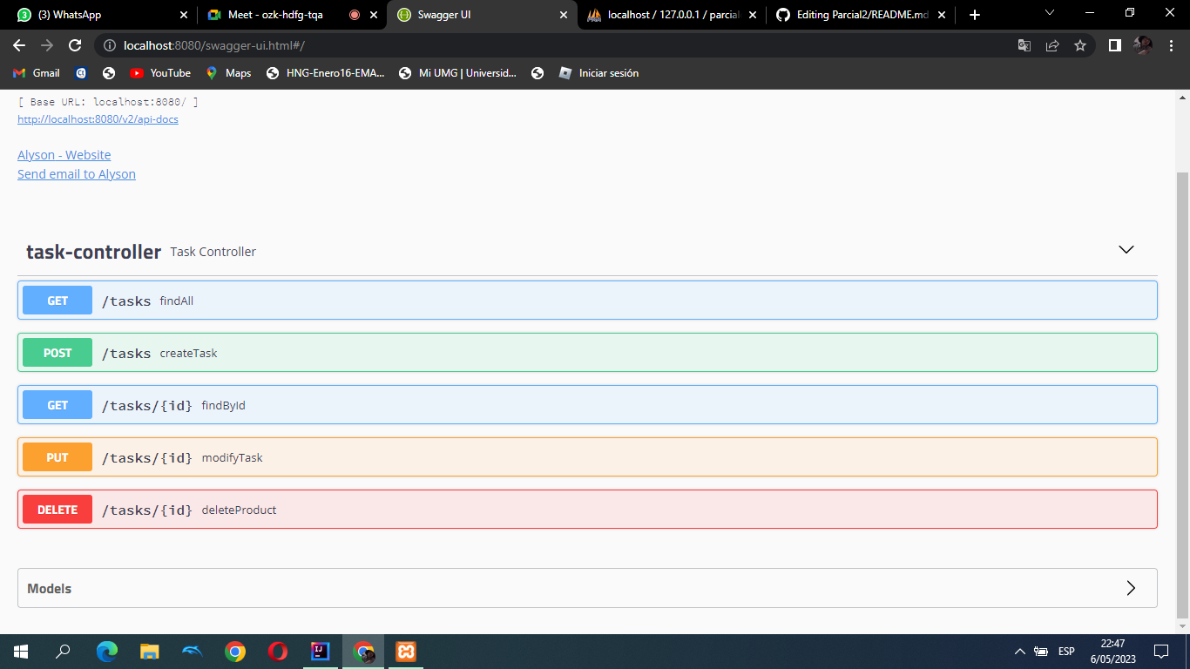Image resolution: width=1190 pixels, height=669 pixels.
Task: Open the Windows notification center
Action: coord(1160,652)
